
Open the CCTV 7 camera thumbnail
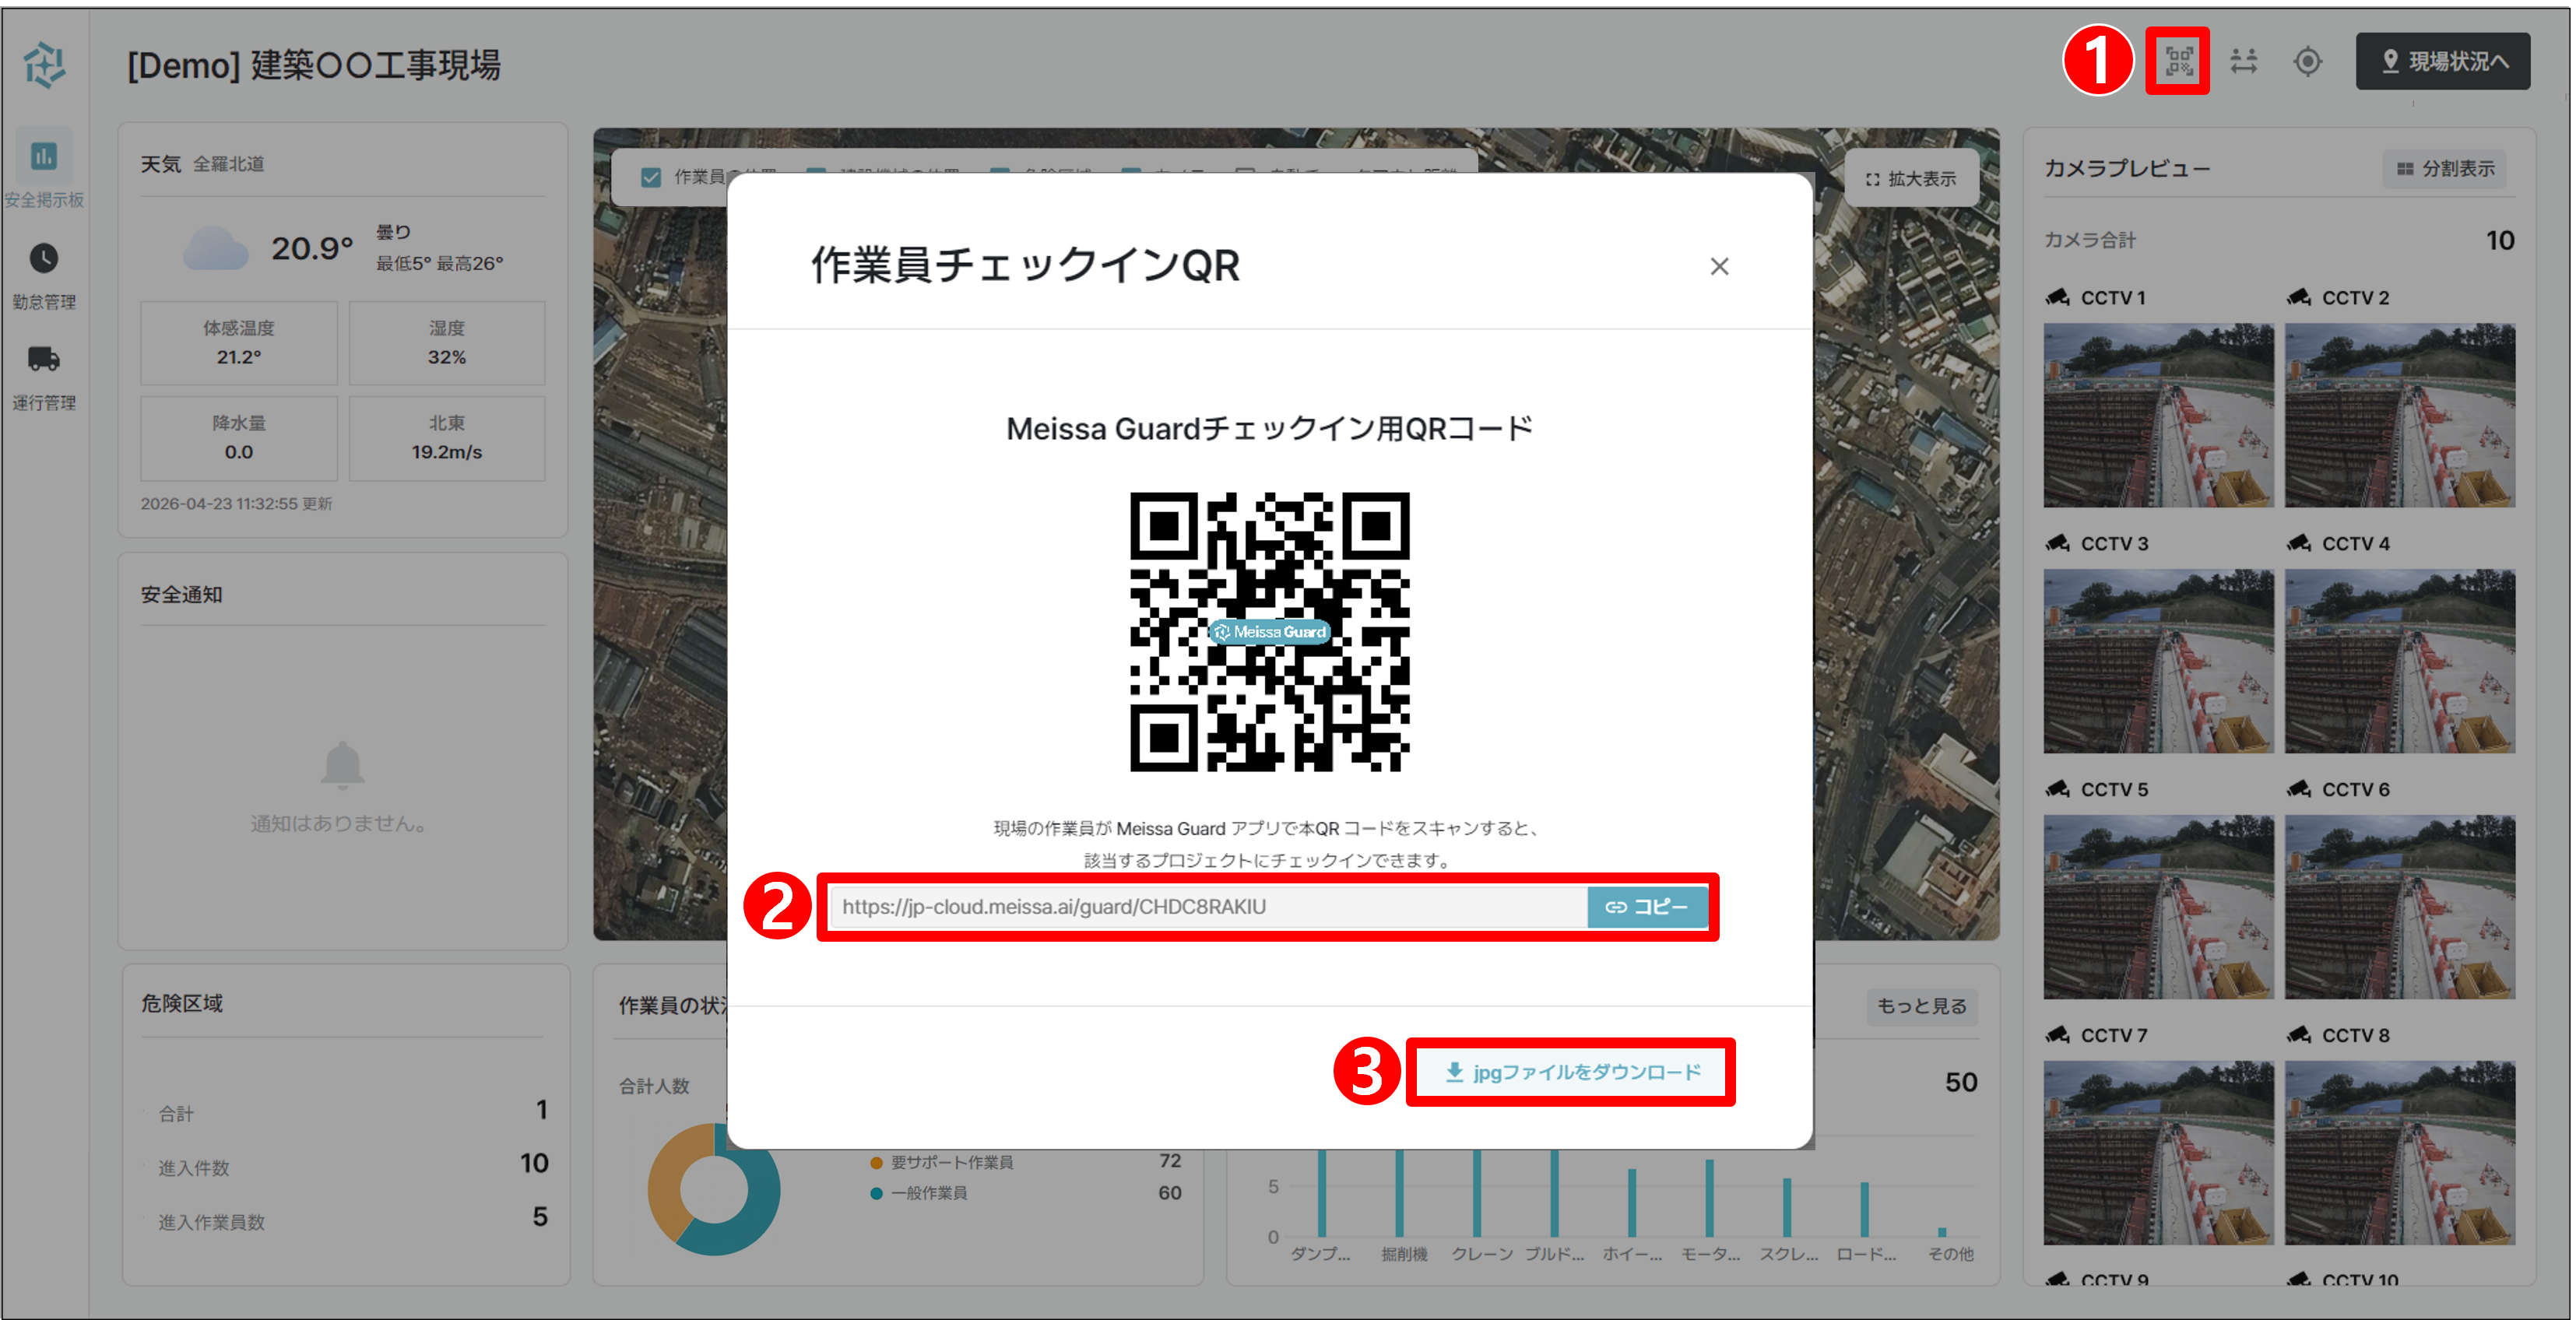(2158, 1153)
